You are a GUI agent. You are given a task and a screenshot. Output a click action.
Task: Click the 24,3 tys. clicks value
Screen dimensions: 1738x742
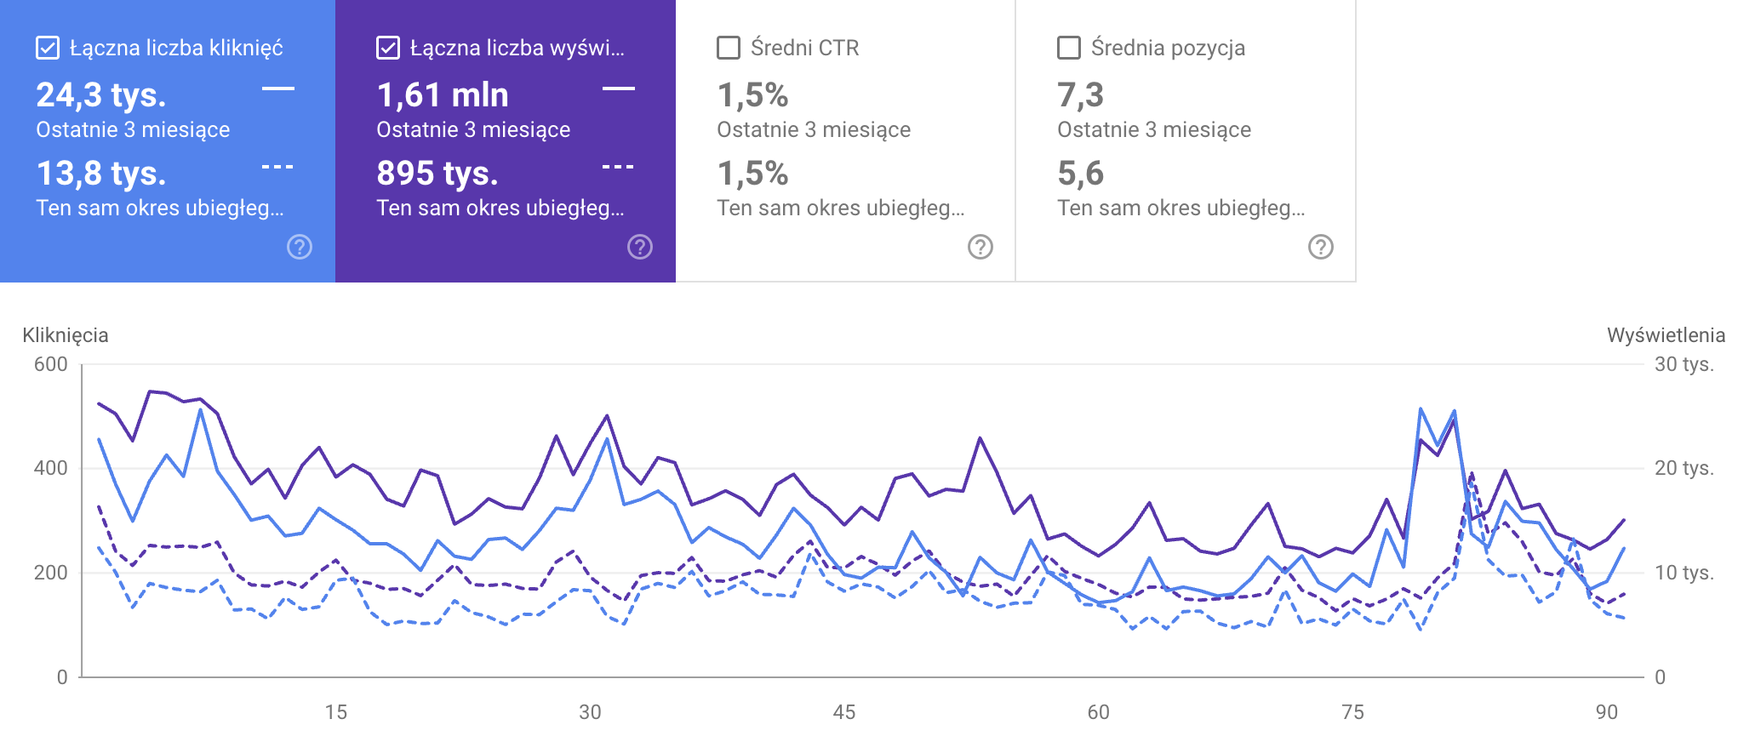(x=101, y=95)
